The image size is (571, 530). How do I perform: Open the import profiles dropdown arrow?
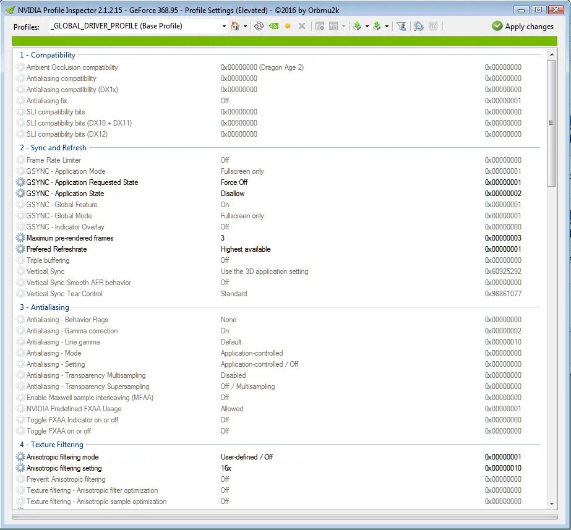click(x=387, y=26)
